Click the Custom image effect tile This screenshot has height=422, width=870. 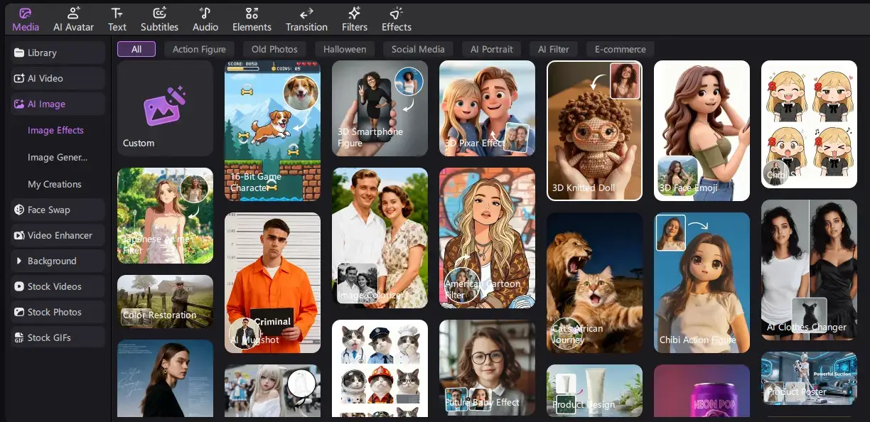pyautogui.click(x=165, y=108)
